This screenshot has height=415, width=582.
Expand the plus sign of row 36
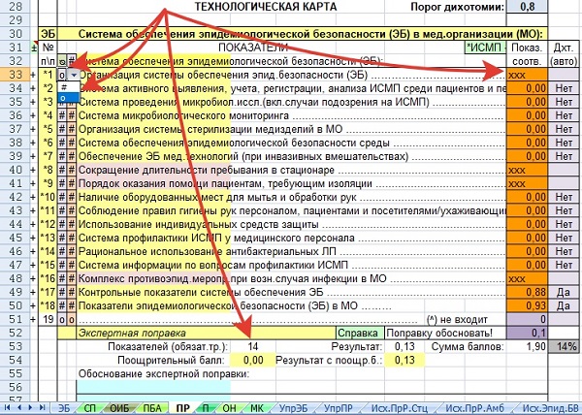point(33,115)
